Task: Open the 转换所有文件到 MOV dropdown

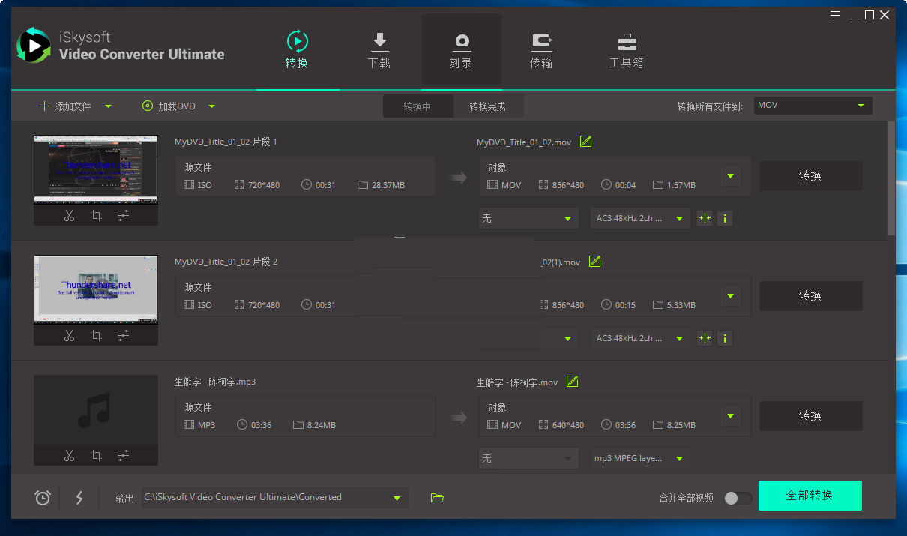Action: coord(812,105)
